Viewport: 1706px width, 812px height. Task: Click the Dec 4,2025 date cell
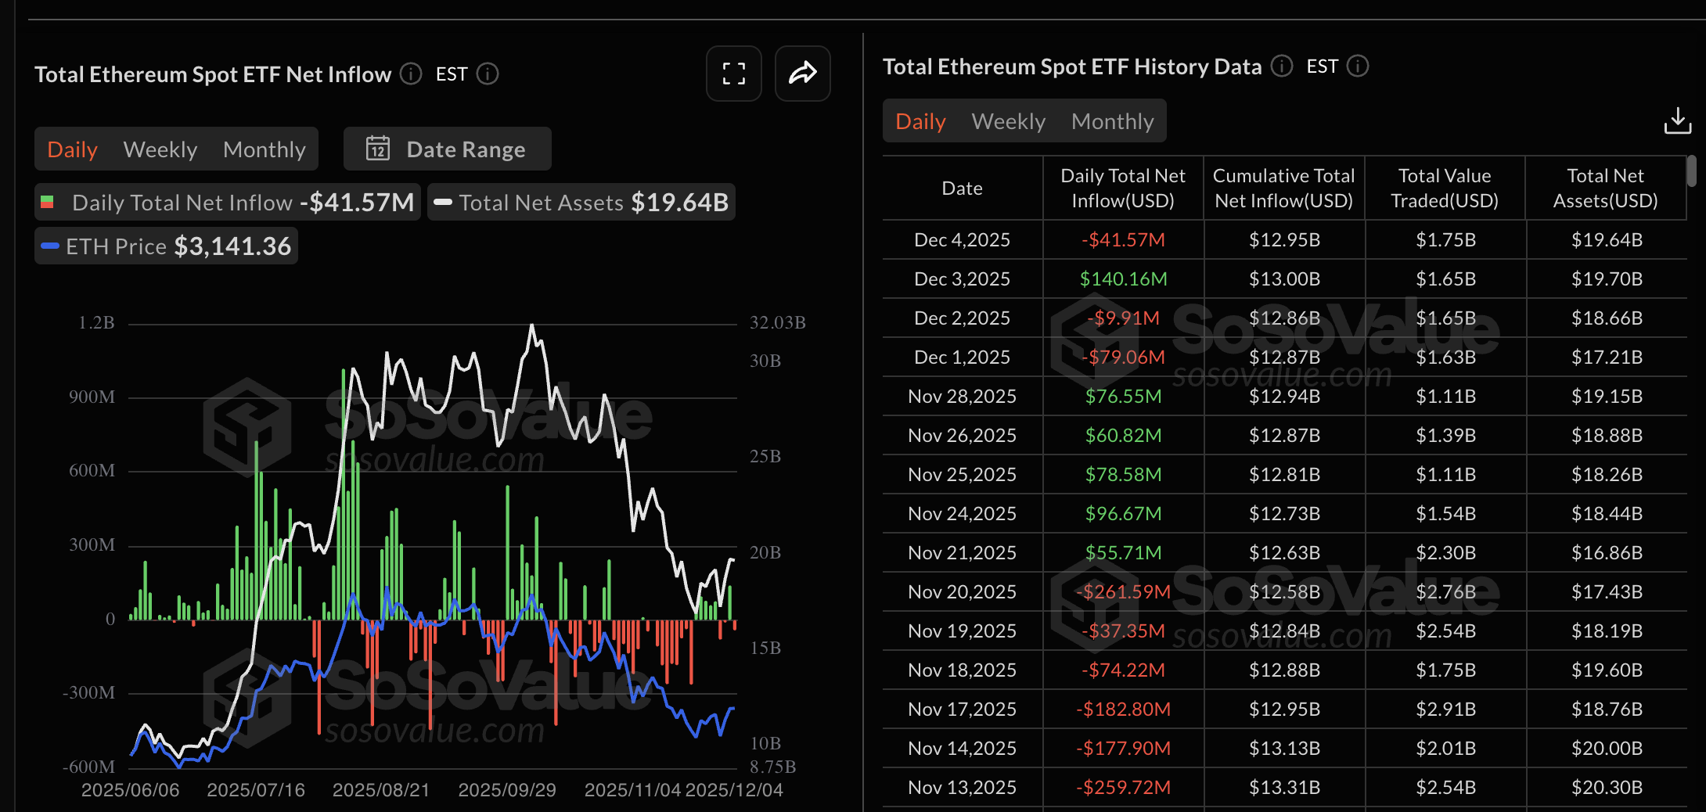tap(961, 239)
